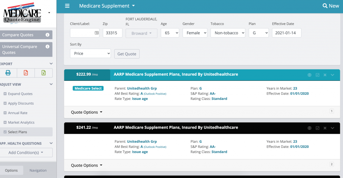Open Universal Compare Quotes menu item
The height and width of the screenshot is (178, 343).
pos(26,50)
